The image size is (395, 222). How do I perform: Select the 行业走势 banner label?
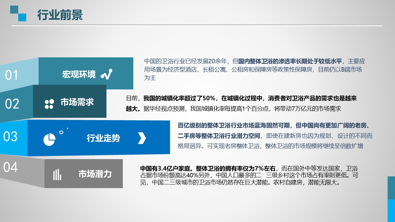coord(103,138)
